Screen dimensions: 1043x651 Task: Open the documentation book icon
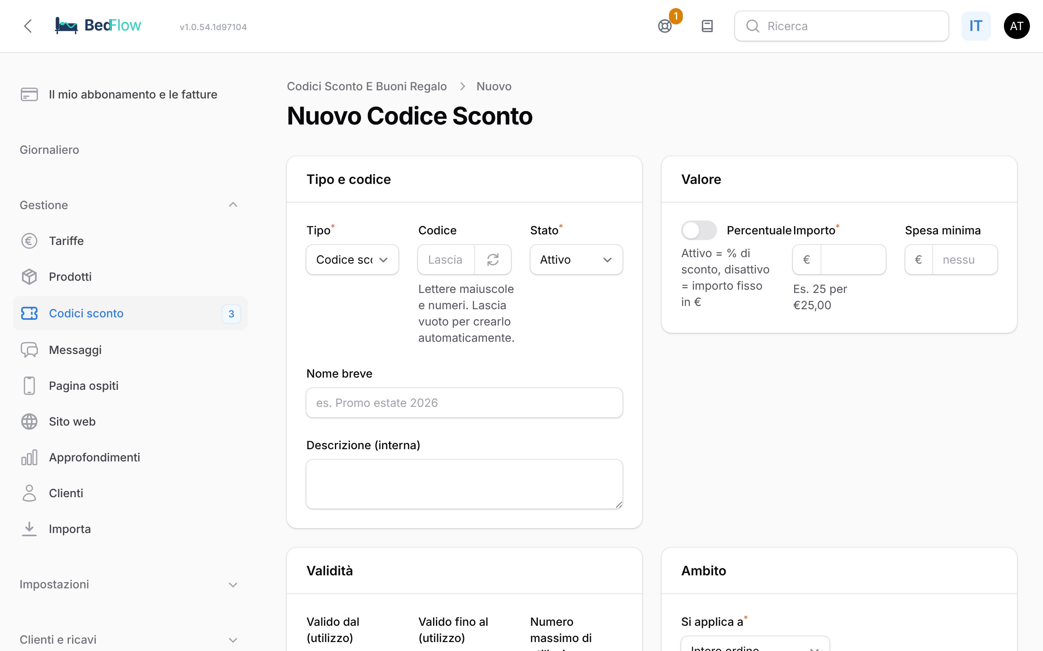(x=707, y=26)
